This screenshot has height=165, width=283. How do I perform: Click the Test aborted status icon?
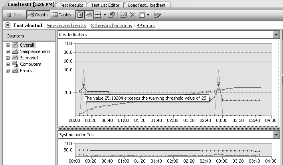(8, 25)
